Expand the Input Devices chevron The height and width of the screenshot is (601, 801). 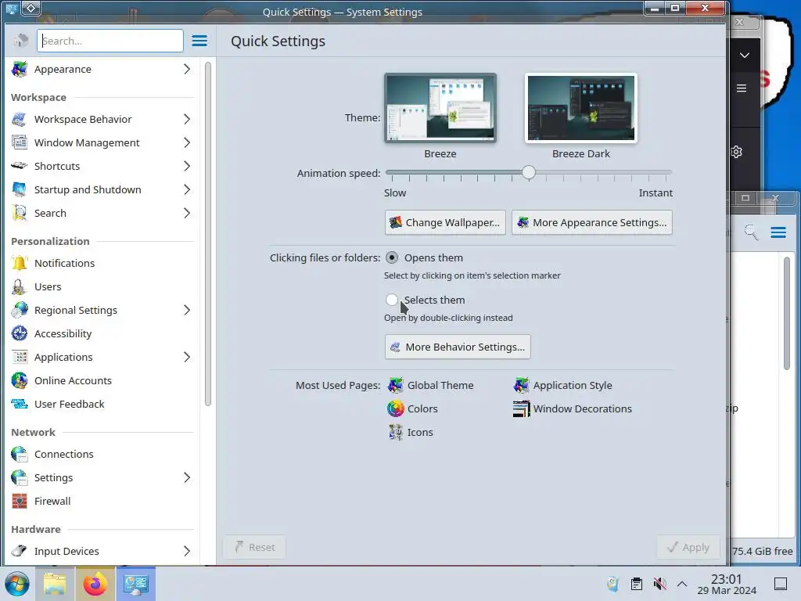point(187,552)
